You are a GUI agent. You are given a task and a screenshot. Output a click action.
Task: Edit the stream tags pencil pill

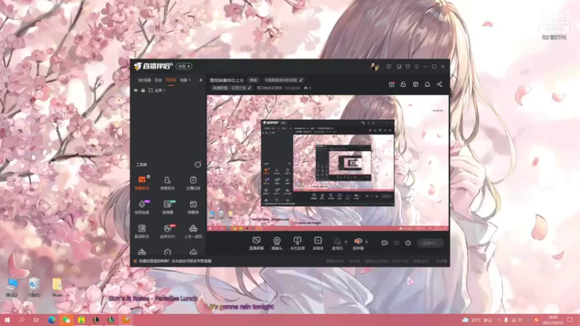(x=283, y=80)
